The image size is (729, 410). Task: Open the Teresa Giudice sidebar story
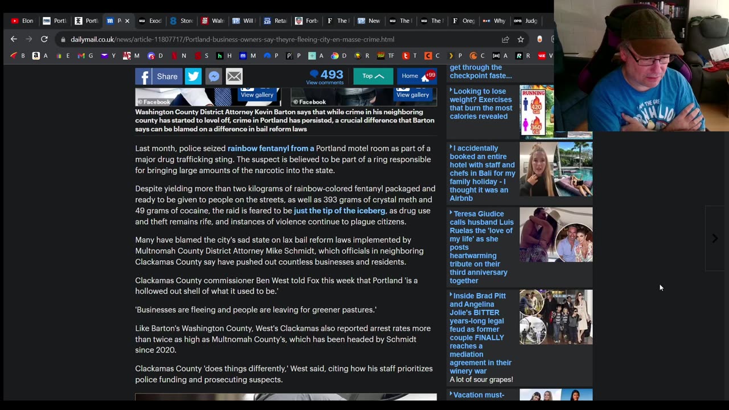coord(482,247)
